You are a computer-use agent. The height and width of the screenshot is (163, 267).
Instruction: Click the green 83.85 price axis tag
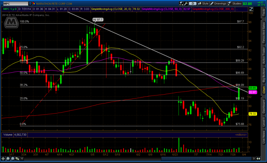[x=252, y=88]
